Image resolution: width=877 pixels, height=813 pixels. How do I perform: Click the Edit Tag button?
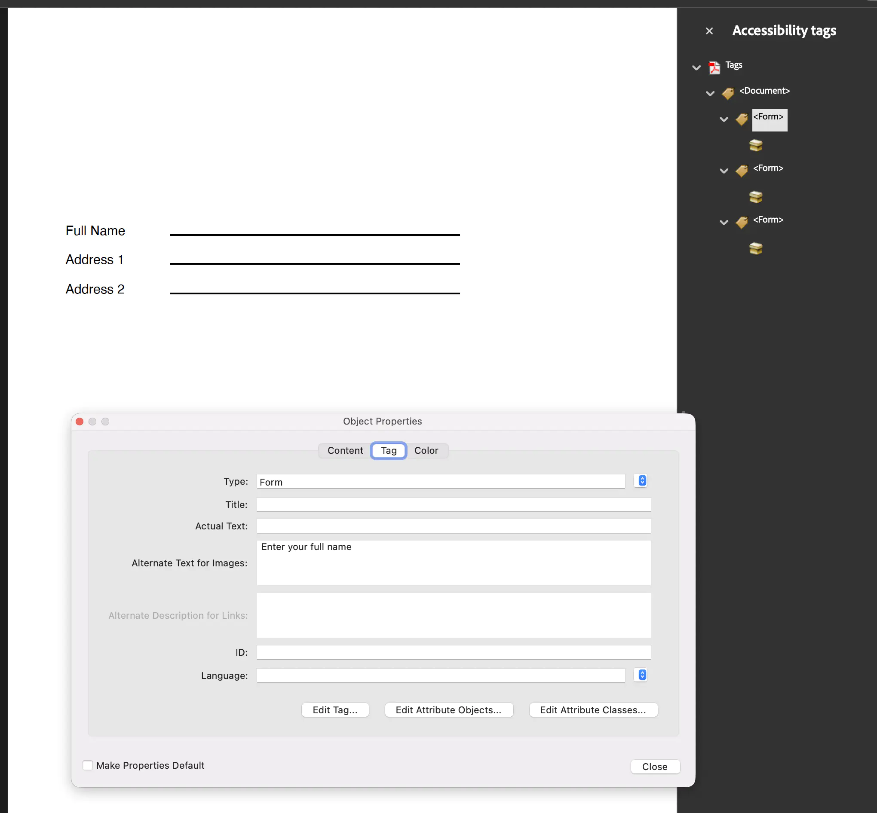pos(334,709)
